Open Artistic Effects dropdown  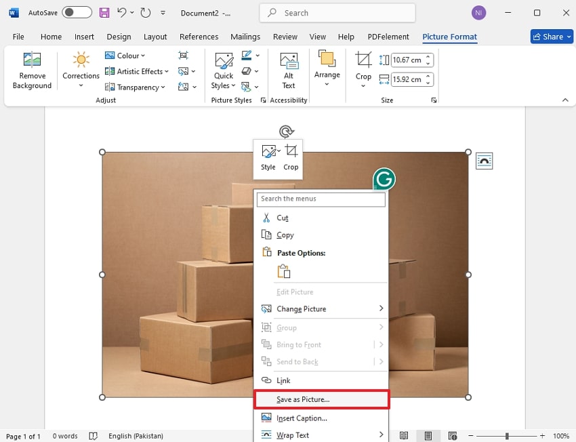(137, 71)
